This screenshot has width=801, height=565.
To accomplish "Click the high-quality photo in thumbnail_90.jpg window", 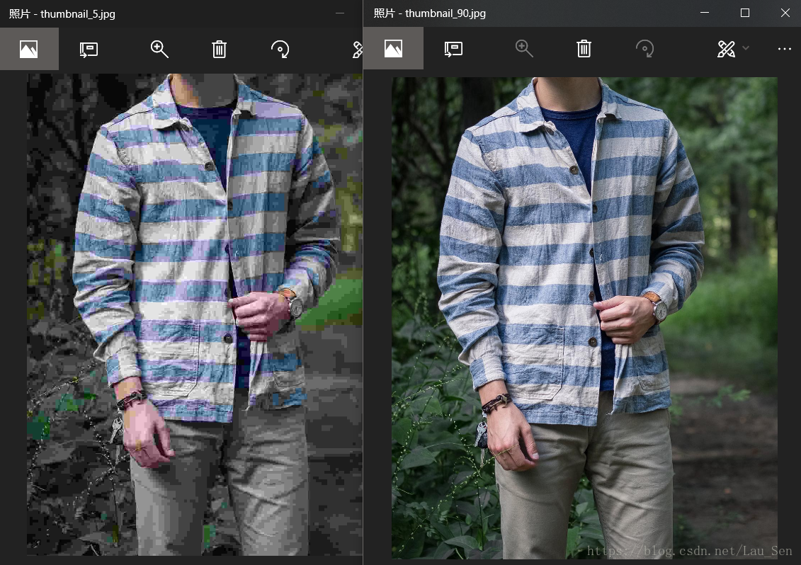I will click(584, 318).
